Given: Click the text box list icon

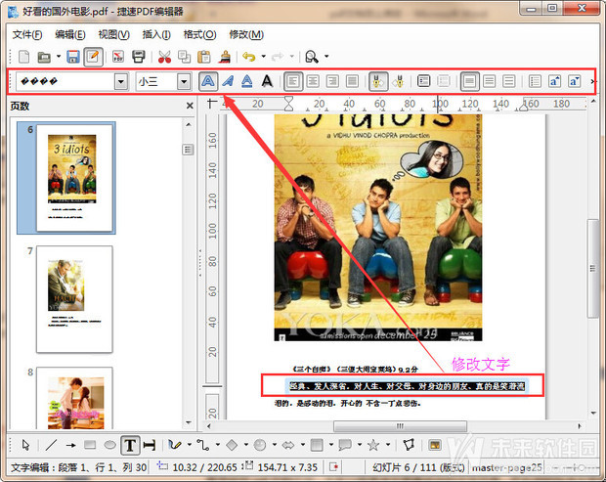Looking at the screenshot, I should (424, 81).
